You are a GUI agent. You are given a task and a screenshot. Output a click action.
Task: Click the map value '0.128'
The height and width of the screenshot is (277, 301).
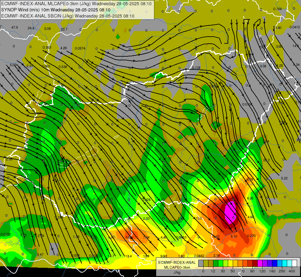pyautogui.click(x=196, y=68)
